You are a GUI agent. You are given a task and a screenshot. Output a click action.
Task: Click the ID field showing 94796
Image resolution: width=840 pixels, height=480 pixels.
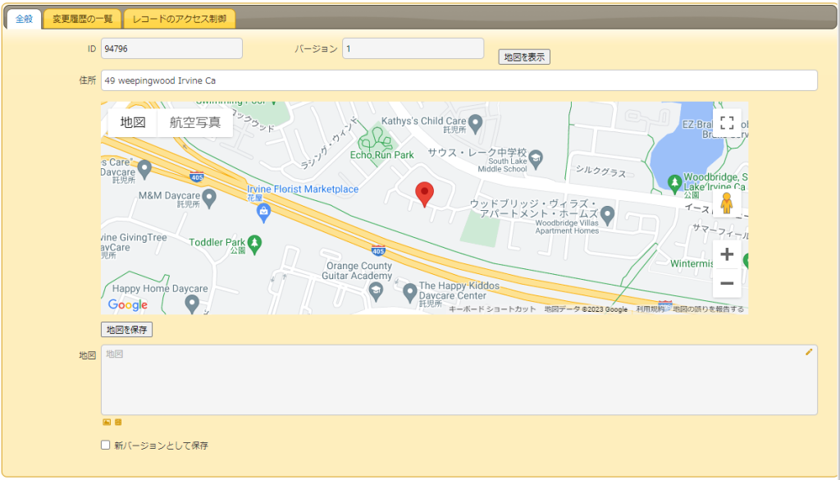tap(171, 48)
